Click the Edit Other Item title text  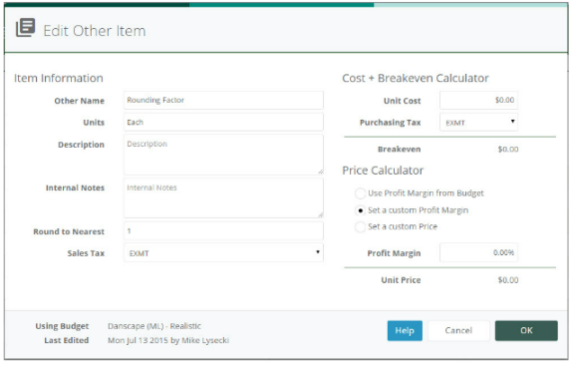pyautogui.click(x=95, y=31)
